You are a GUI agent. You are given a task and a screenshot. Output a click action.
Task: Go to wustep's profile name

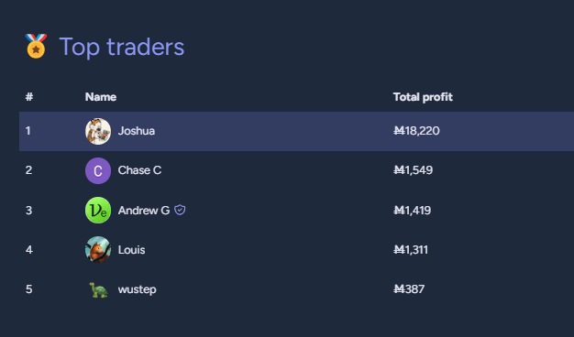tap(137, 289)
